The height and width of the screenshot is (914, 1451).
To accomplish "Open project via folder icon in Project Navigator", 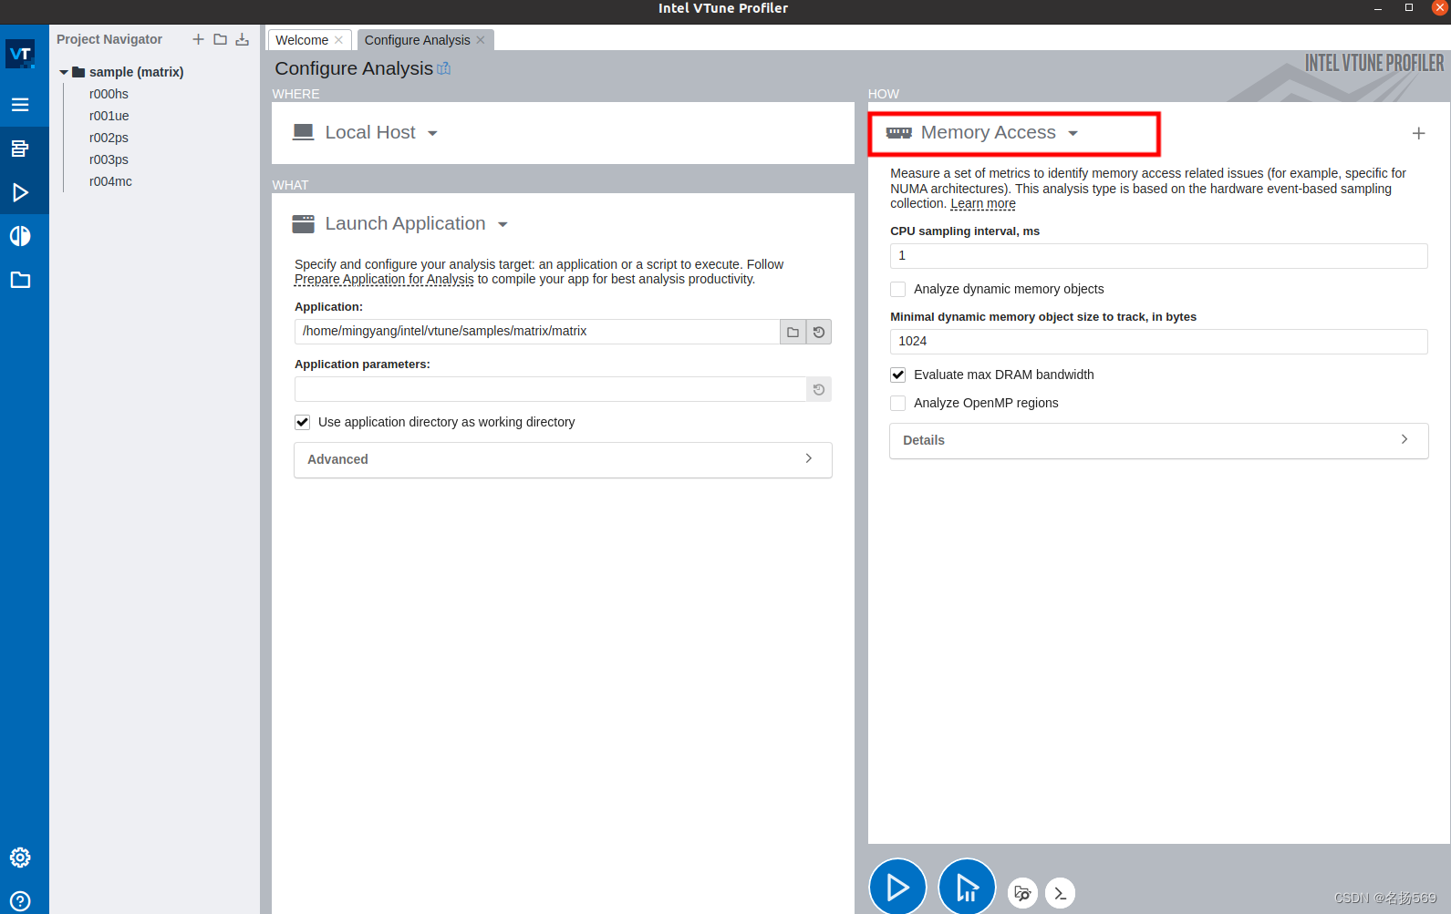I will (x=220, y=39).
